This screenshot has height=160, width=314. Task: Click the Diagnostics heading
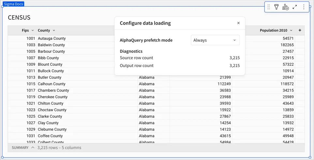(131, 51)
